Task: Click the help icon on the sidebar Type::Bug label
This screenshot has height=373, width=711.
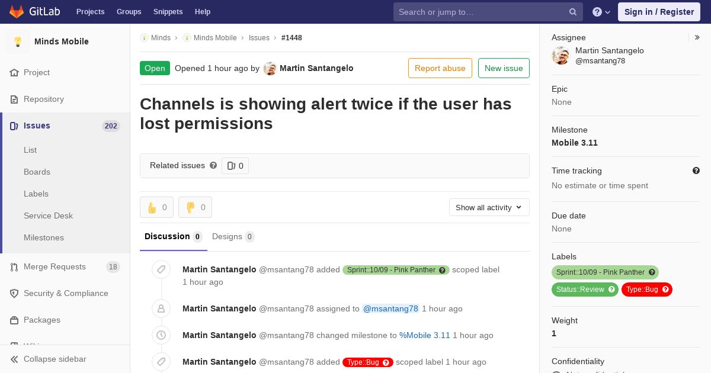Action: (665, 290)
